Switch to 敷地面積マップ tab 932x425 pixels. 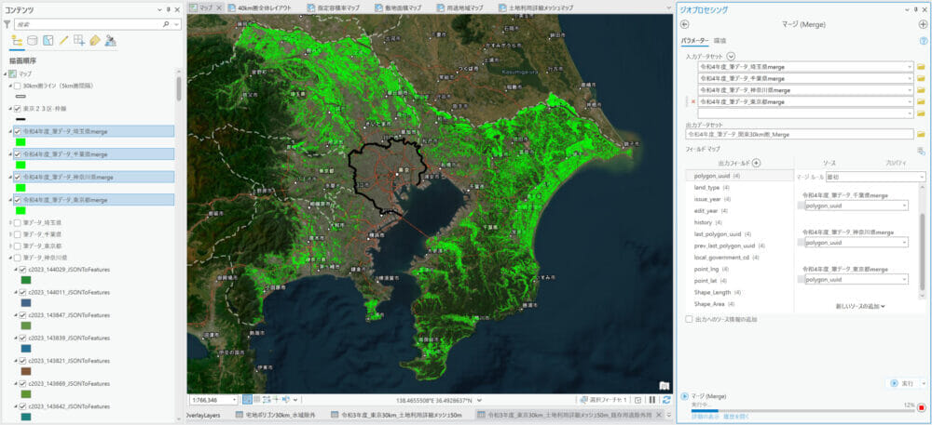coord(400,7)
